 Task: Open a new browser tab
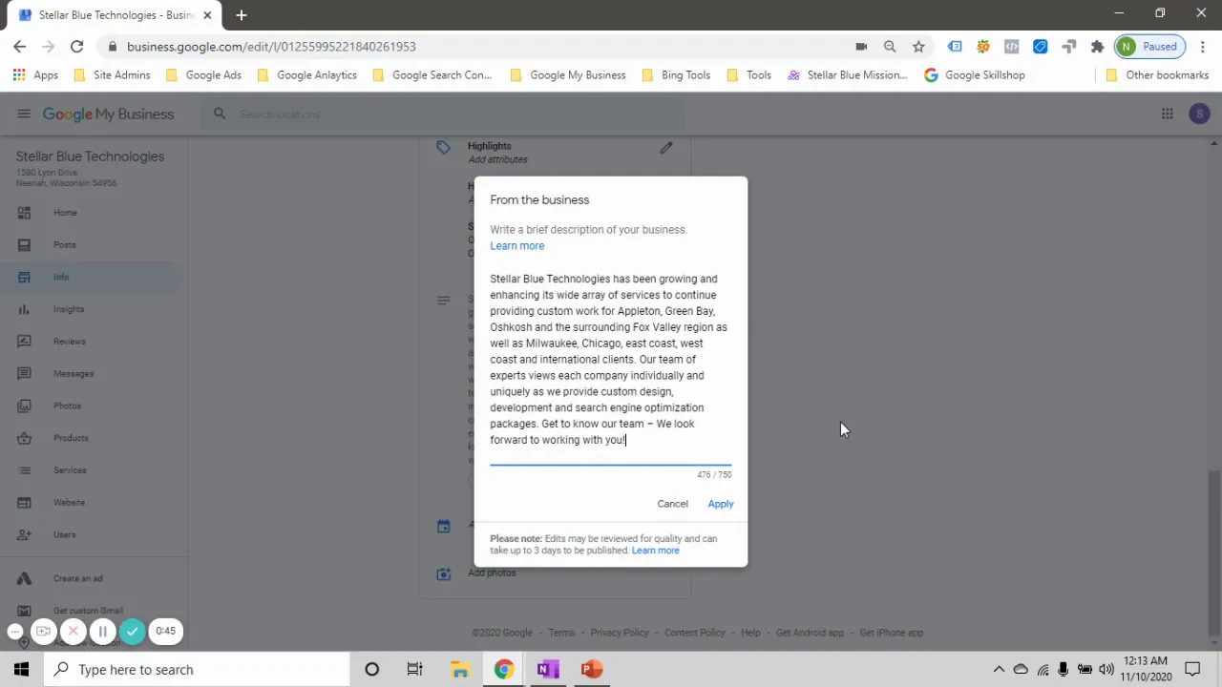tap(242, 15)
